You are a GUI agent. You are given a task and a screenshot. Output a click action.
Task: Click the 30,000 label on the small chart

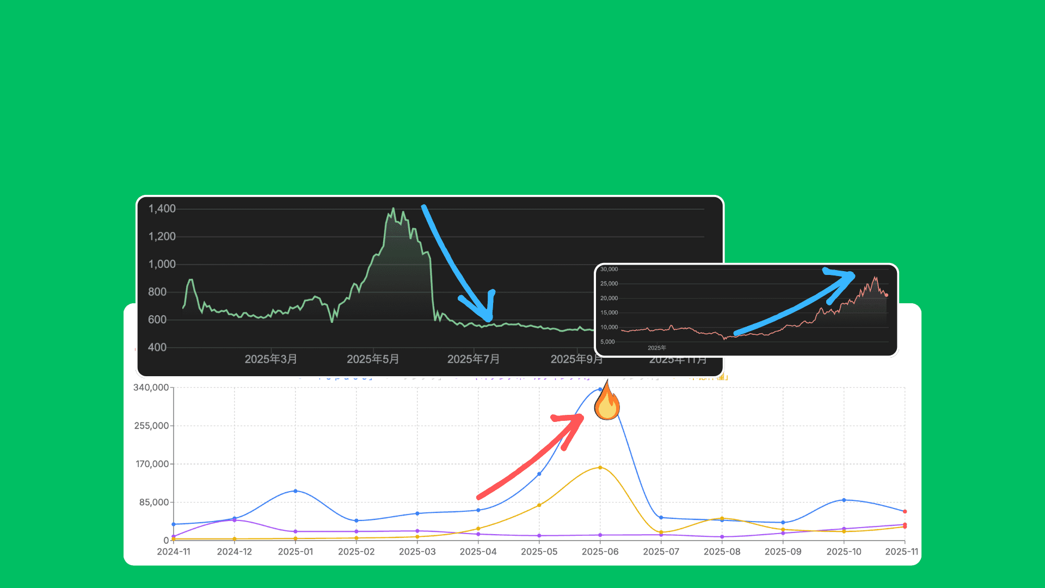point(609,269)
